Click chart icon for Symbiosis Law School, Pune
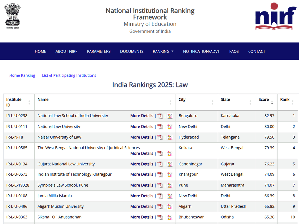 click(170, 185)
